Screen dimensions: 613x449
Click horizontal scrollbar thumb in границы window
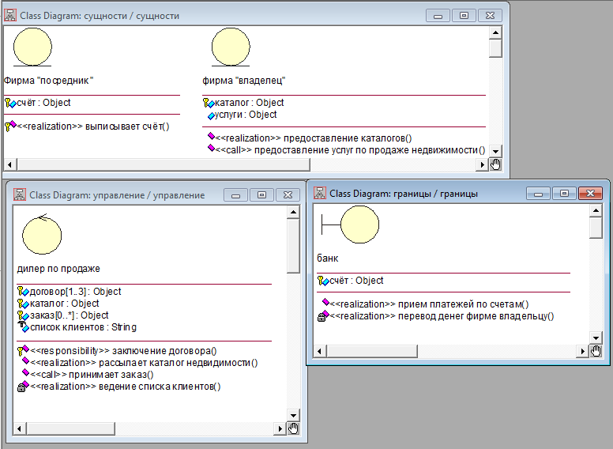coord(372,351)
